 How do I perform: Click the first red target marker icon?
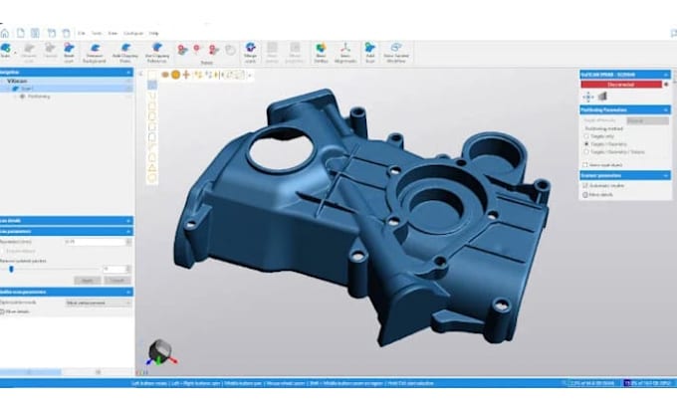182,50
